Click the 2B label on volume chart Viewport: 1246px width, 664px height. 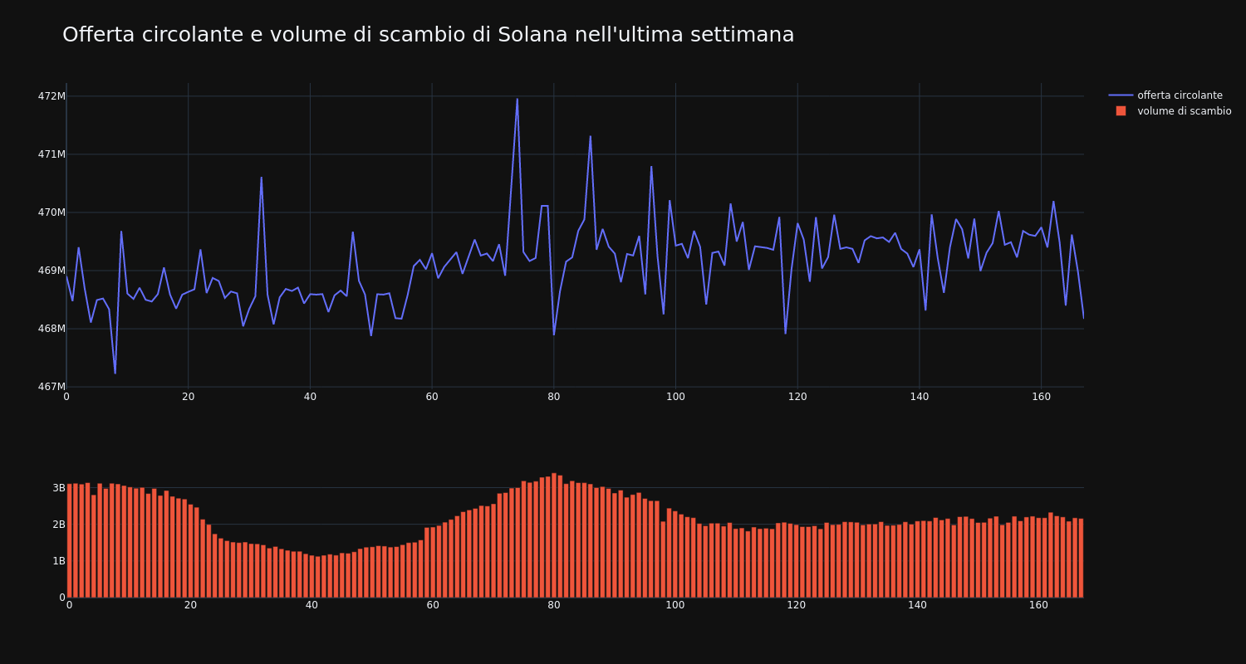59,525
